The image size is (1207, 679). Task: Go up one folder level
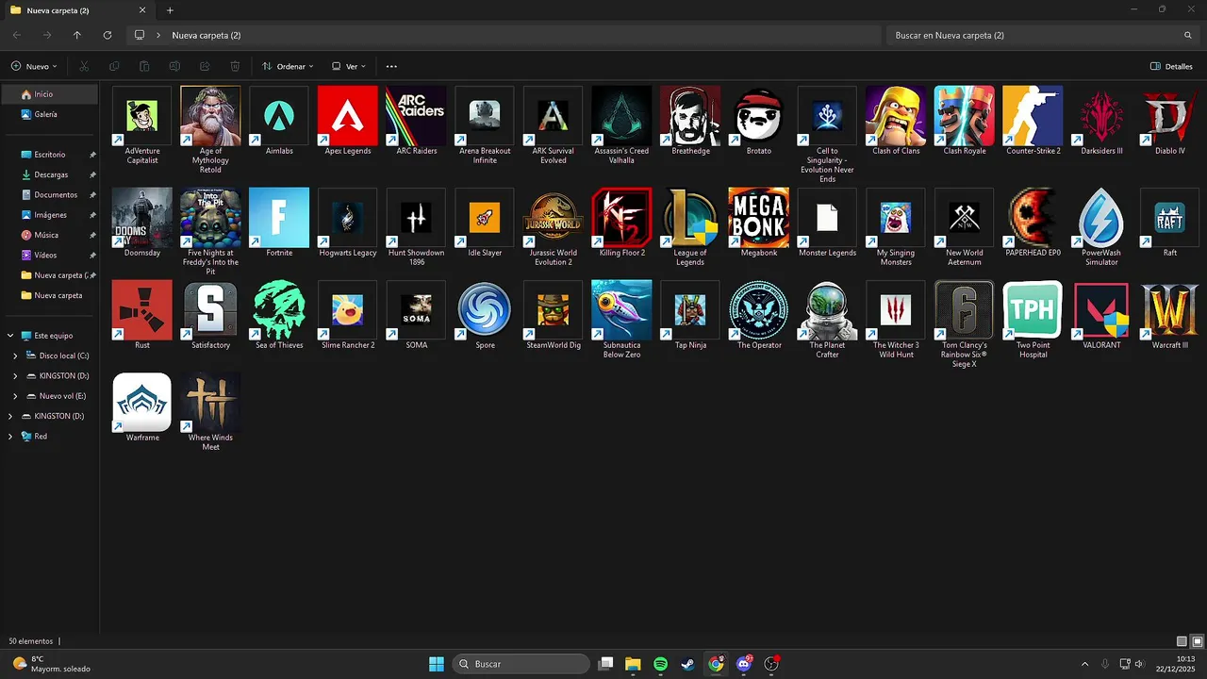click(77, 35)
